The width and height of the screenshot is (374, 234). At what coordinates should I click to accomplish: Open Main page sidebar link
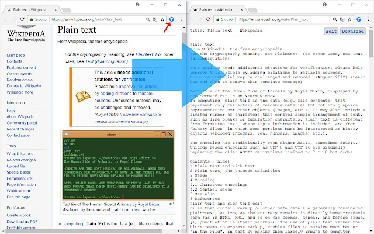coord(16,55)
